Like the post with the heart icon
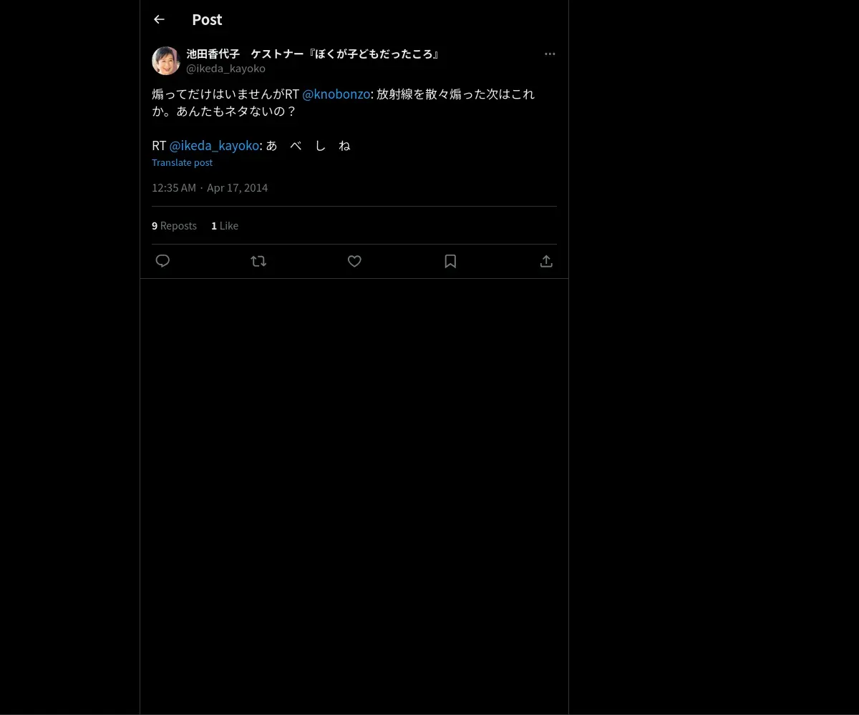Viewport: 859px width, 715px height. point(354,261)
